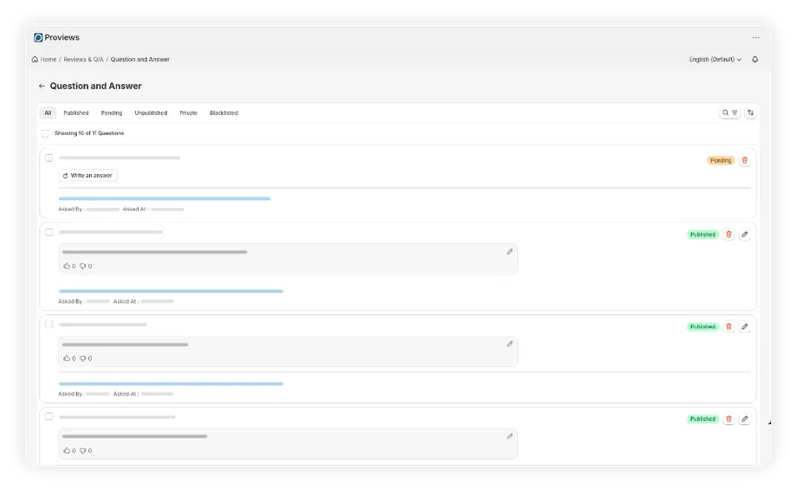
Task: Open search and filter questions
Action: click(x=730, y=113)
